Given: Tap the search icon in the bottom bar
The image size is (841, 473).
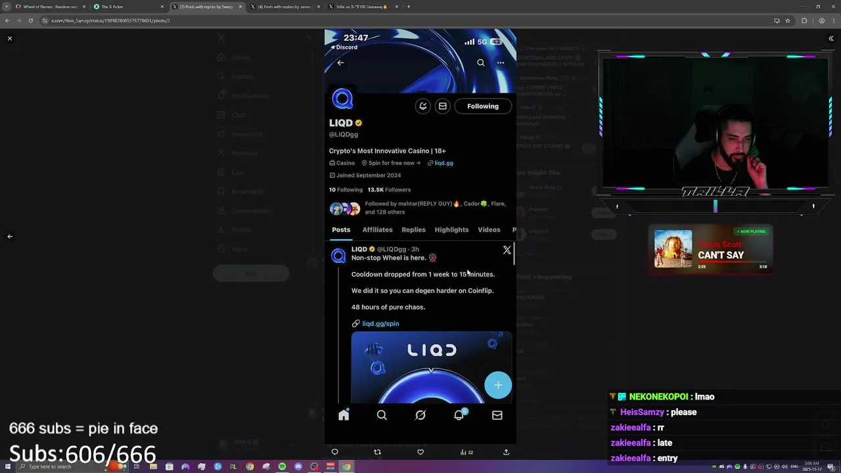Looking at the screenshot, I should click(x=382, y=415).
